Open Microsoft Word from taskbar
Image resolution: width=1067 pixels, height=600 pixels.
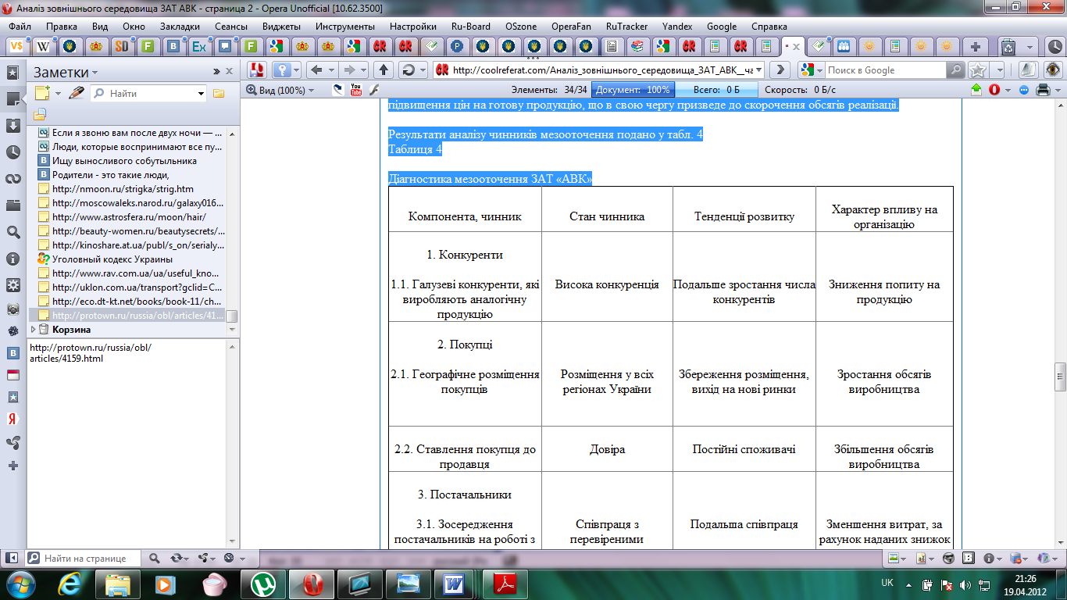454,584
